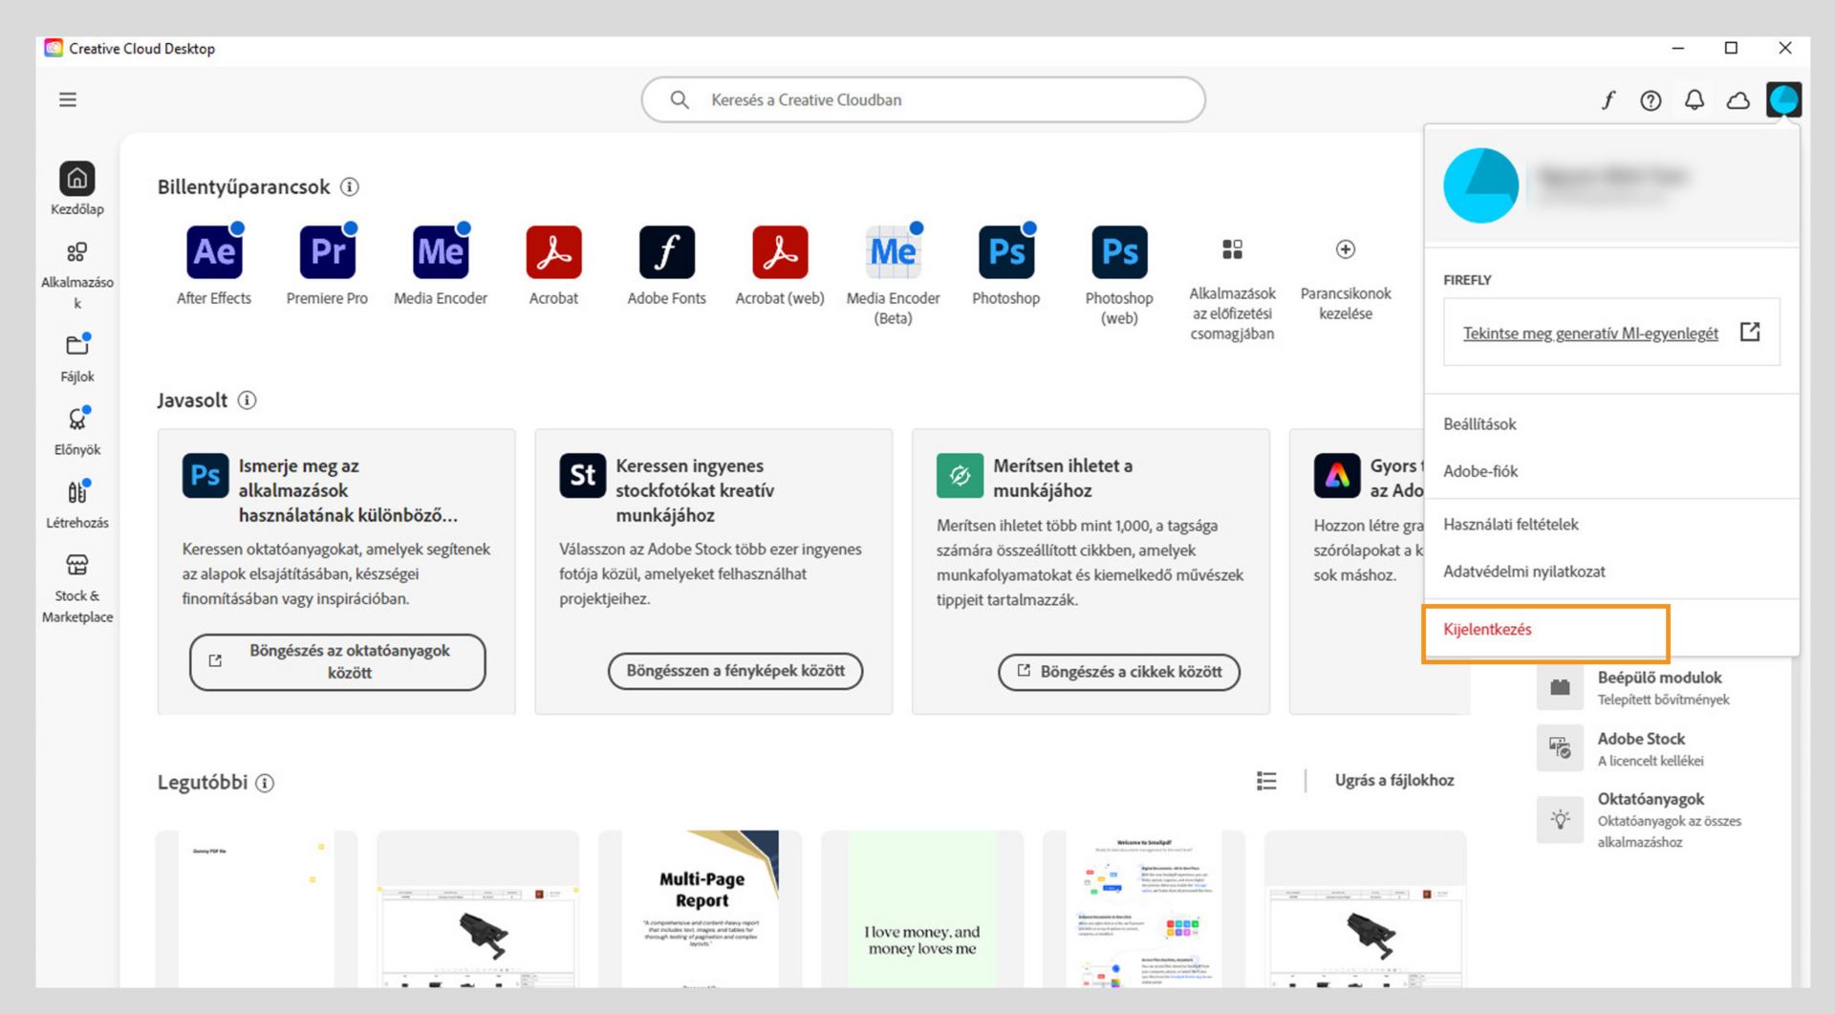Click info icon next to Legutóbbi
Screen dimensions: 1835x1014
point(265,783)
